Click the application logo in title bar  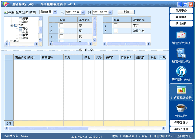5,4
